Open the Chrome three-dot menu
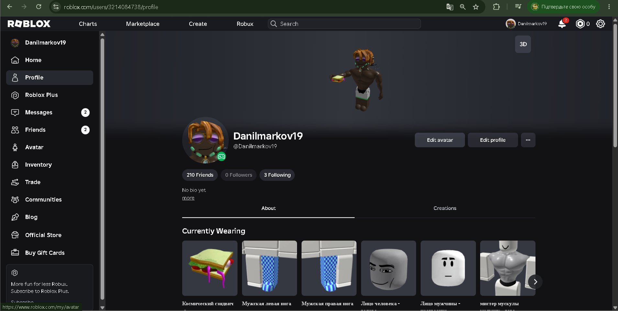The image size is (618, 311). (609, 7)
